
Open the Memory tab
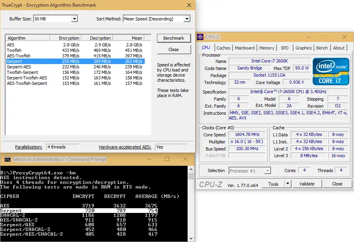click(267, 48)
